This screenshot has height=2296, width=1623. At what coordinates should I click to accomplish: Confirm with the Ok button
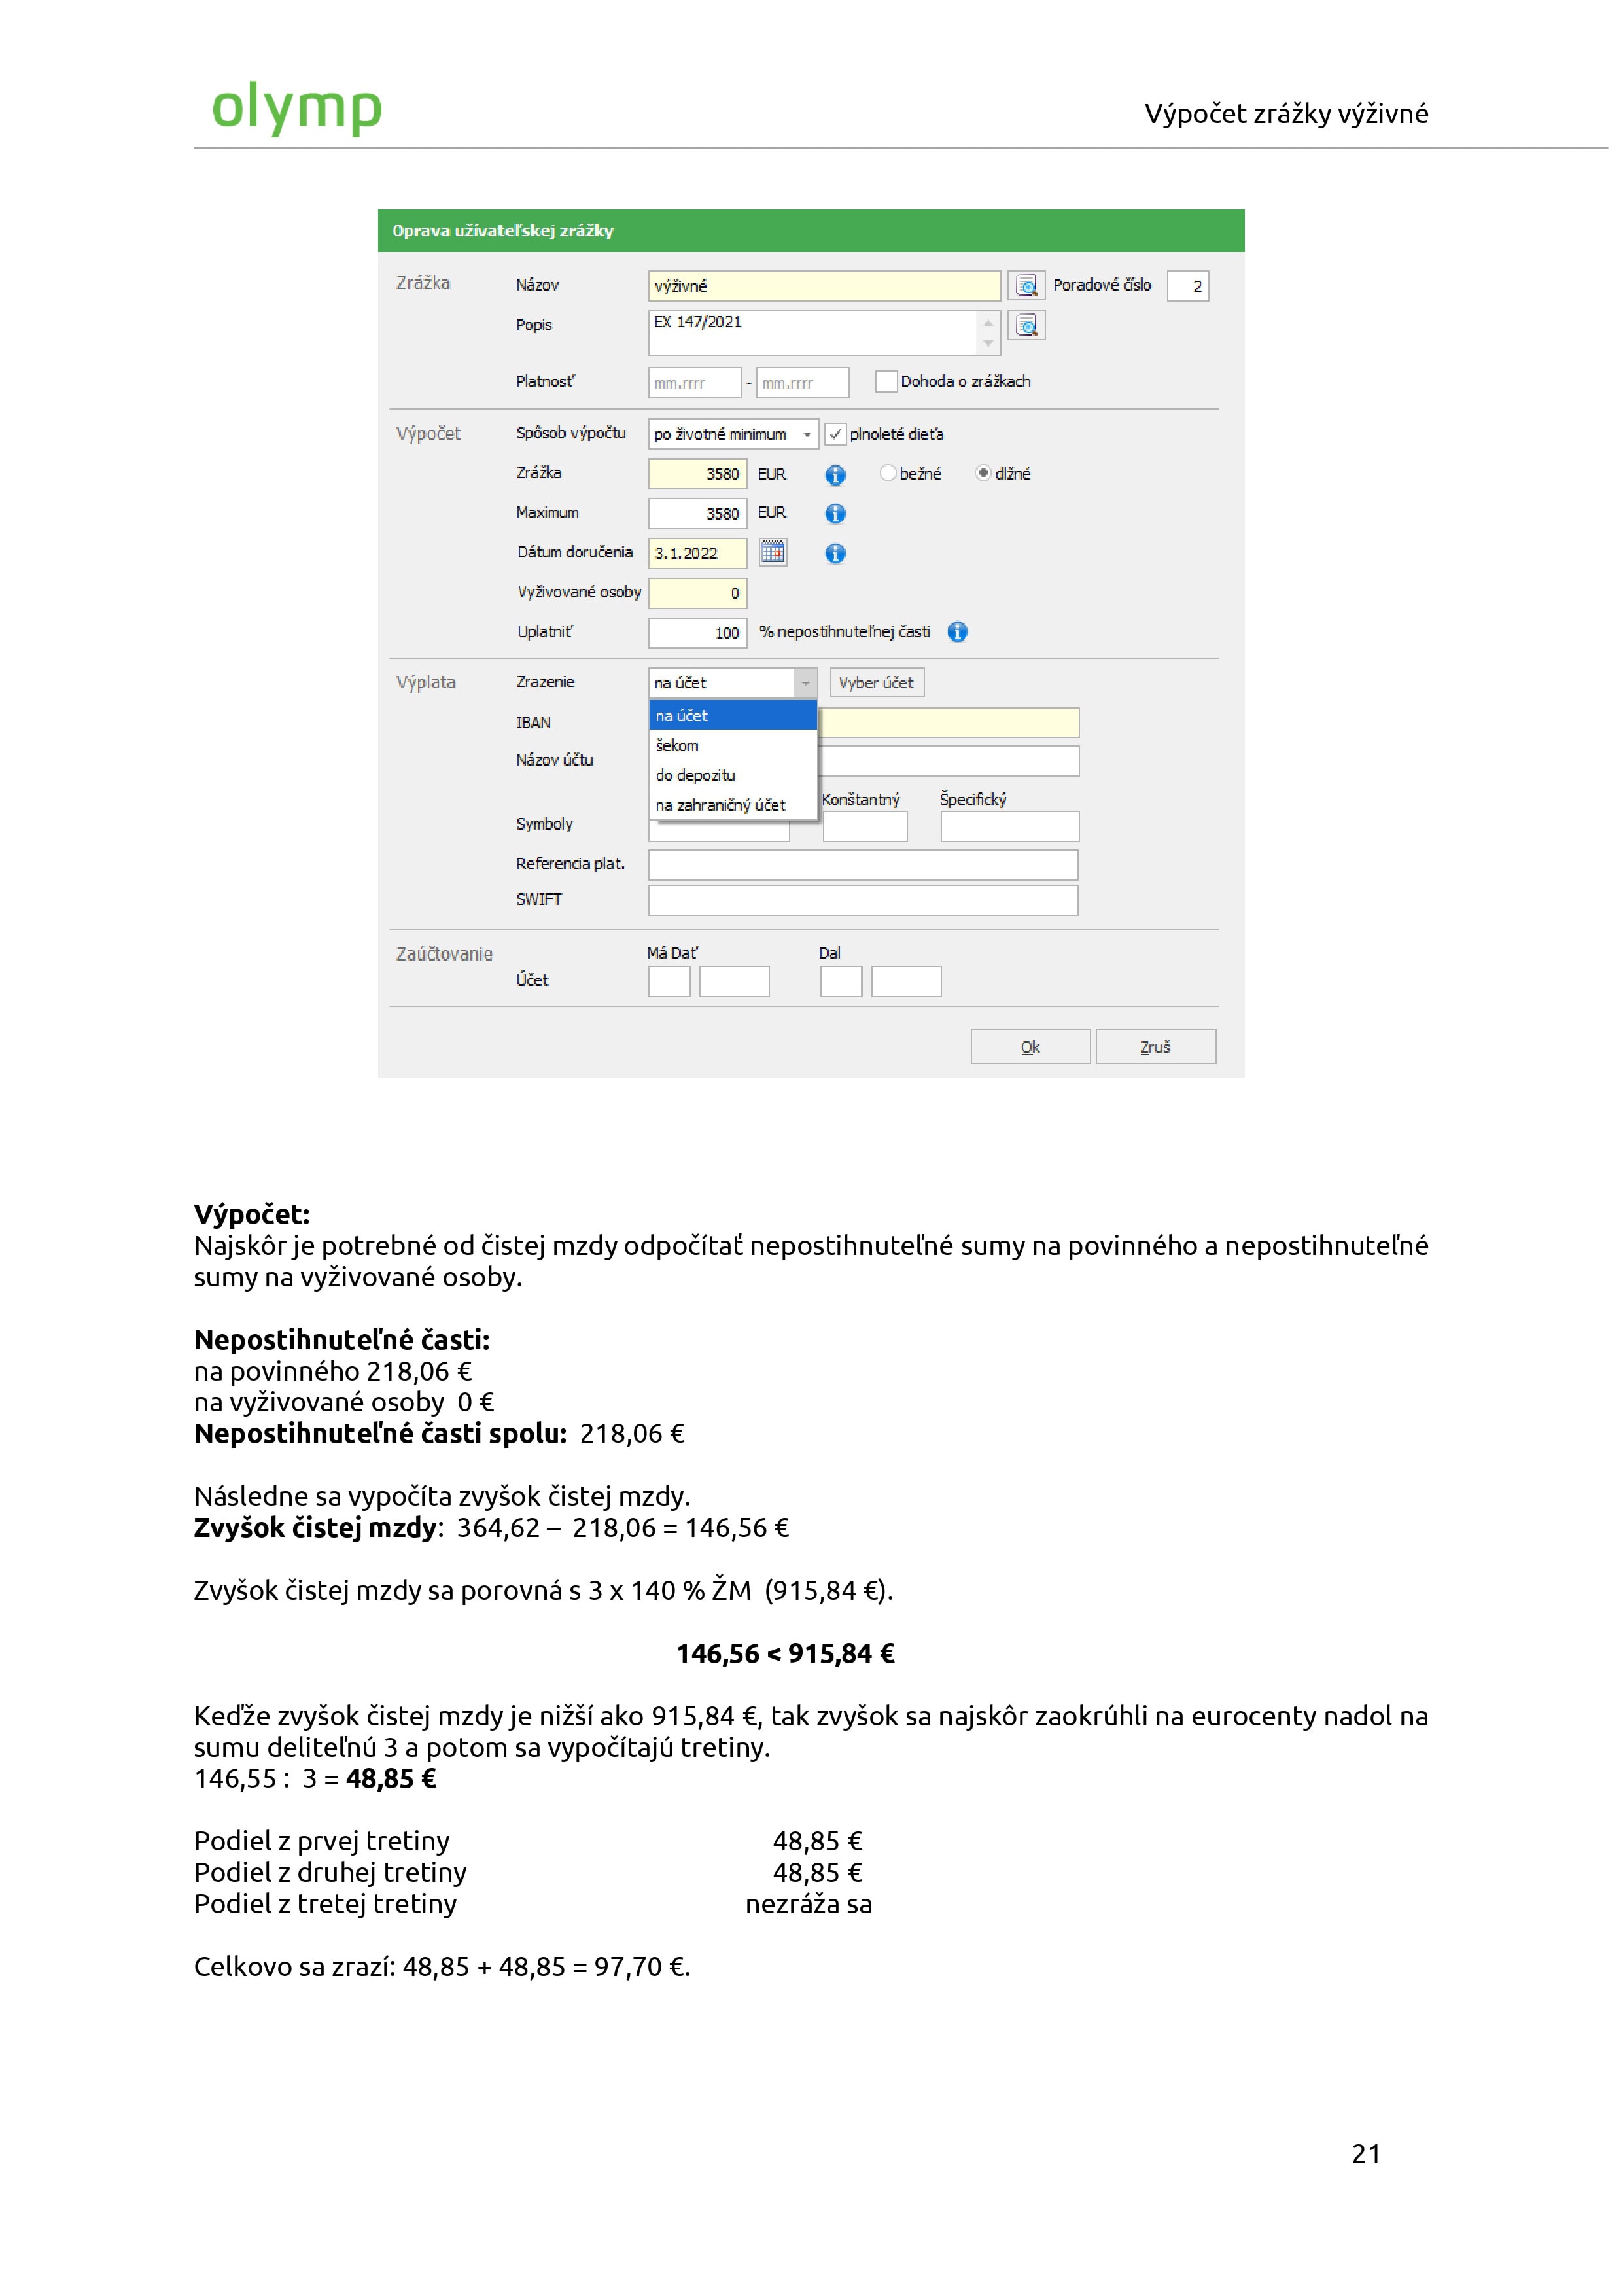pyautogui.click(x=1030, y=1047)
